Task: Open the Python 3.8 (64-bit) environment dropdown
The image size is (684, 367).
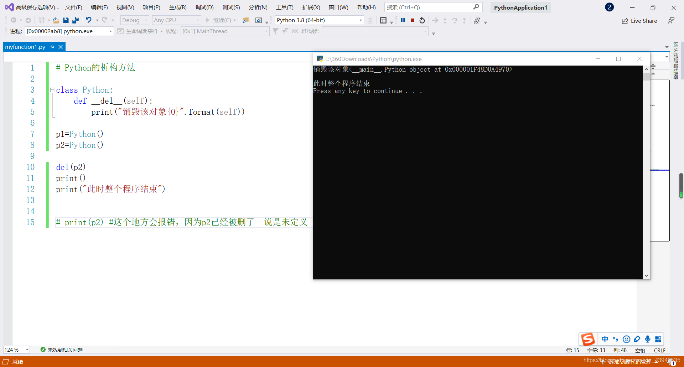Action: 320,20
